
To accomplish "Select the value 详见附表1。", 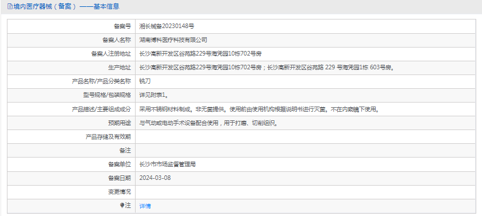I will [x=154, y=95].
